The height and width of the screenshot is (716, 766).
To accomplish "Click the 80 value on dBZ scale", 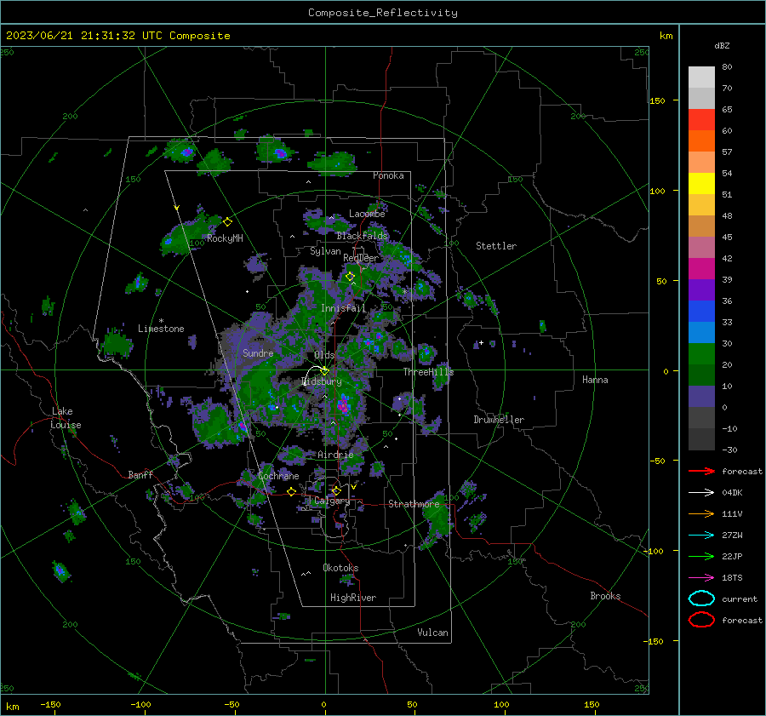I will point(727,67).
